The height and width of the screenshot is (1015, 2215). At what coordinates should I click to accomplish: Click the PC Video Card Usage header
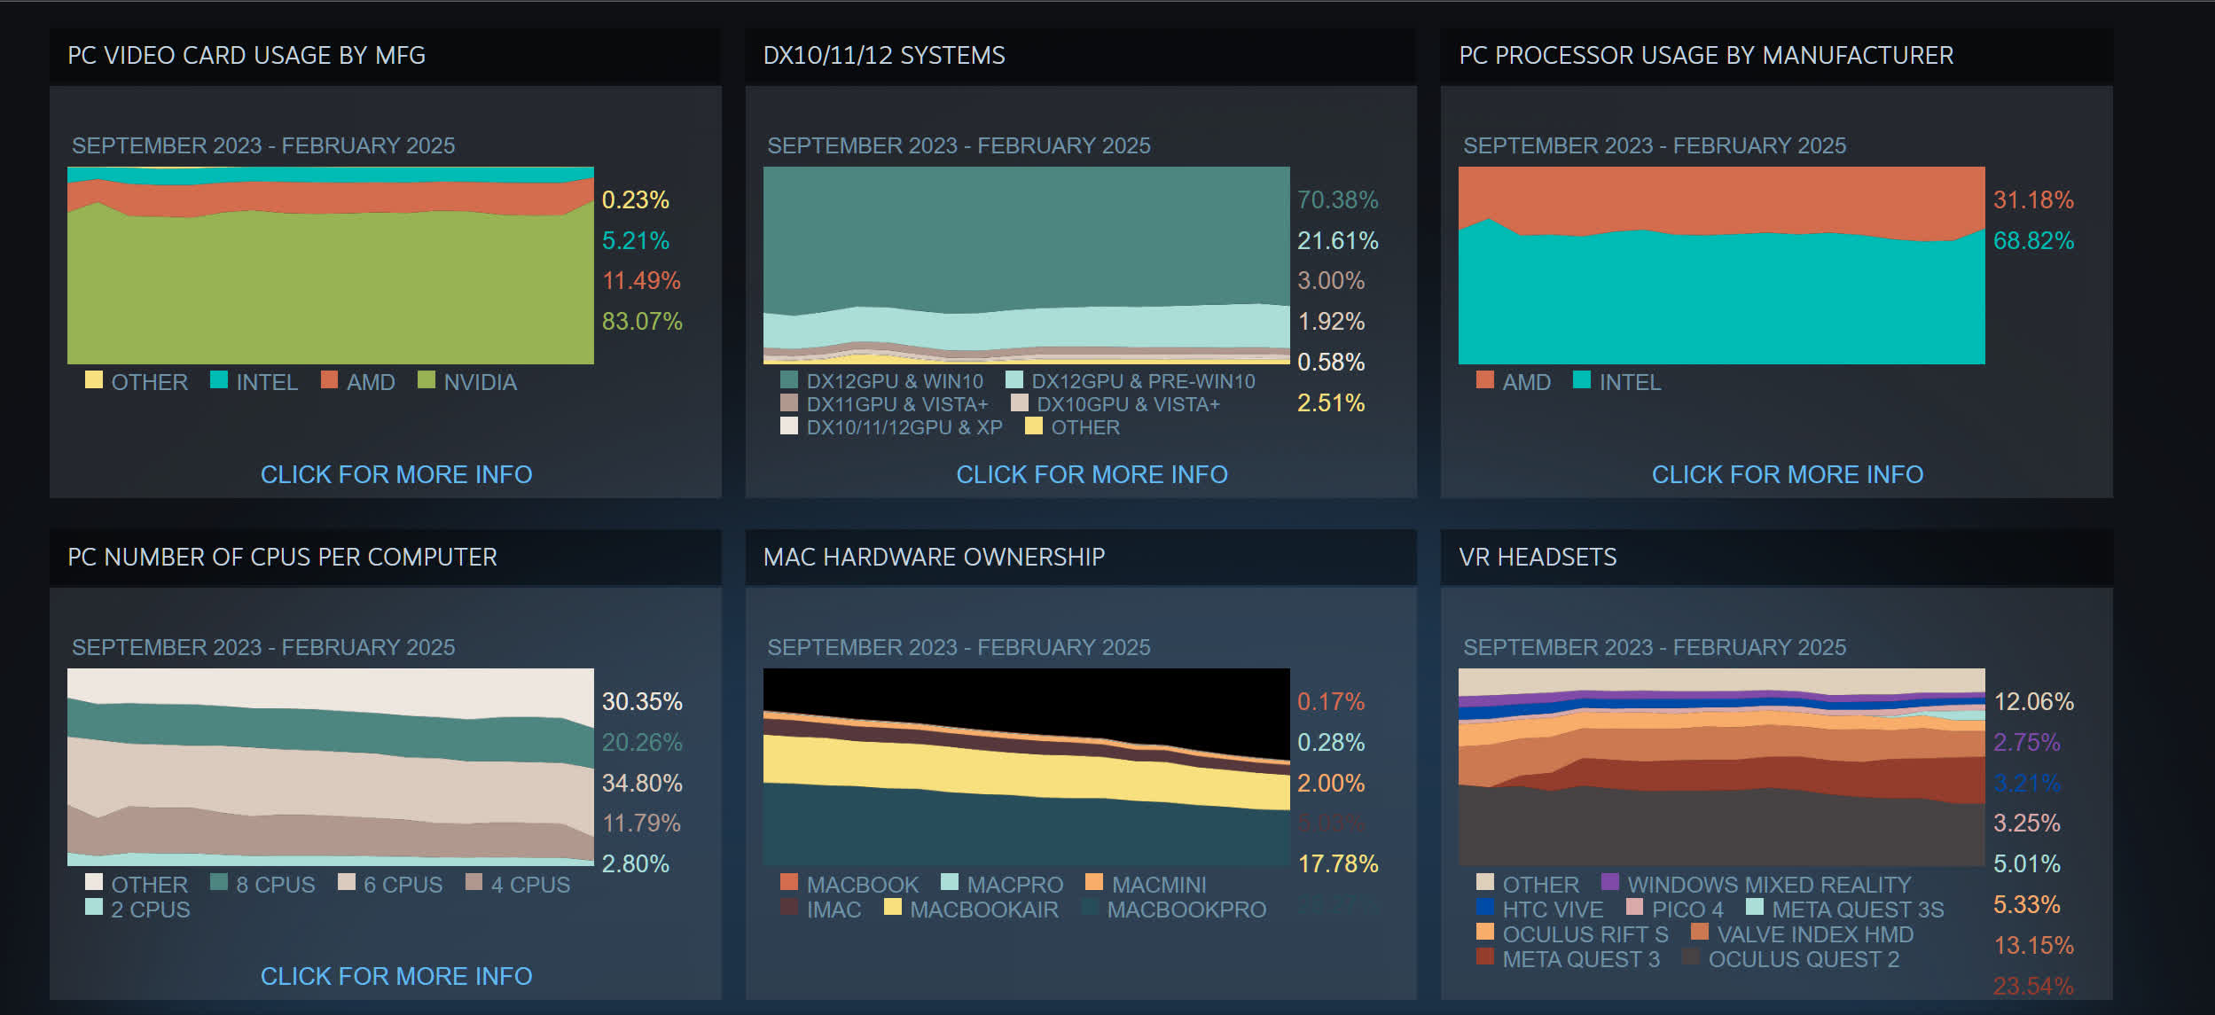pos(247,55)
